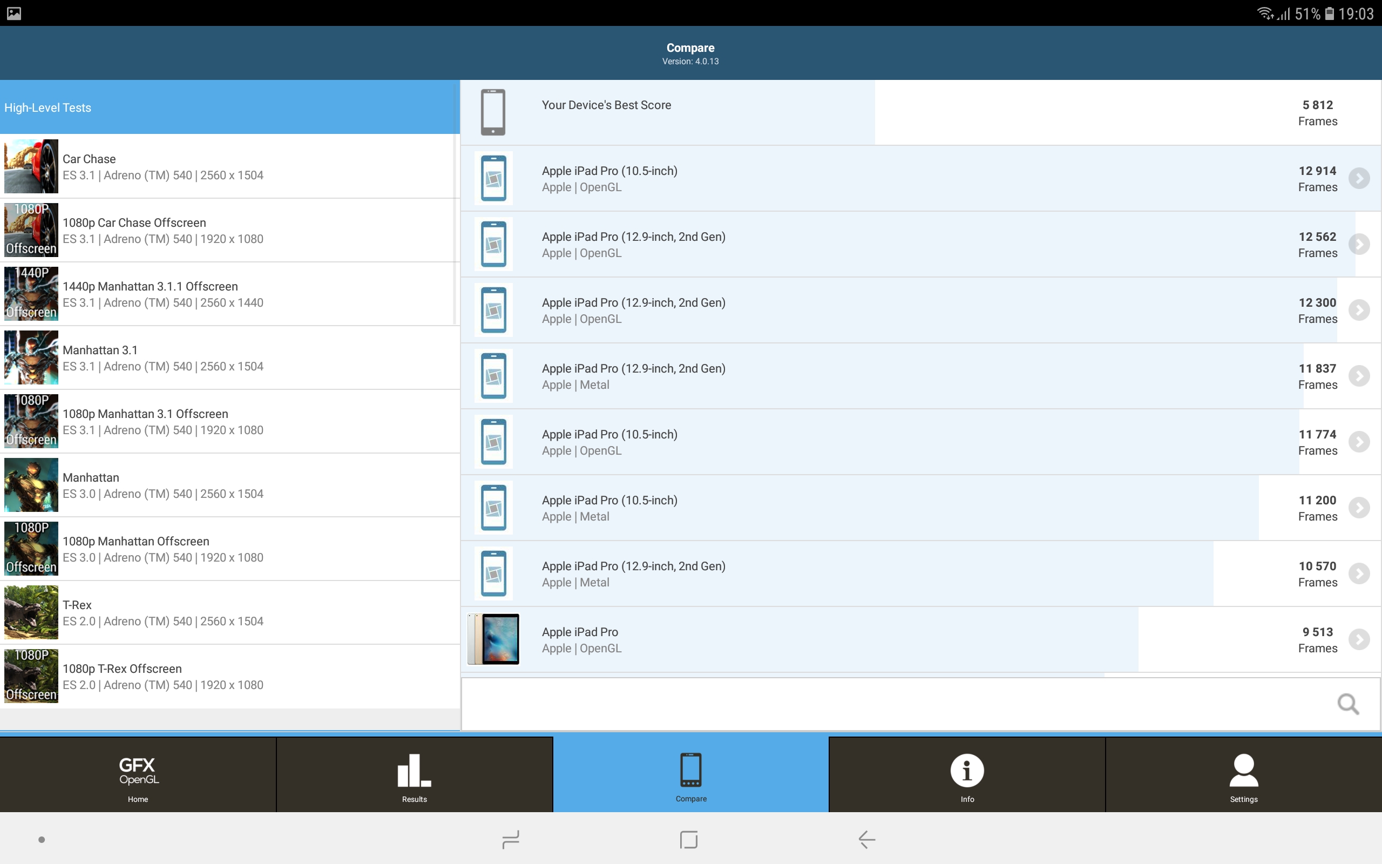1382x864 pixels.
Task: Click the 1440p Manhattan 3.1.1 Offscreen title
Action: [x=150, y=286]
